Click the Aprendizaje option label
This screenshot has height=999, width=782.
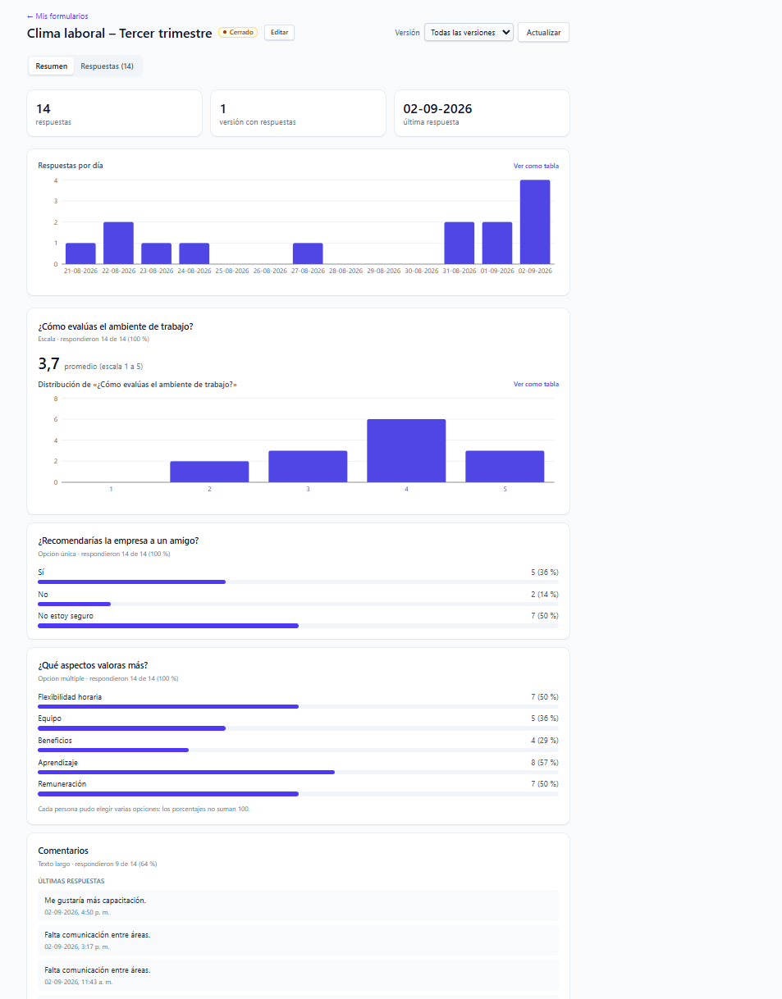(x=57, y=763)
